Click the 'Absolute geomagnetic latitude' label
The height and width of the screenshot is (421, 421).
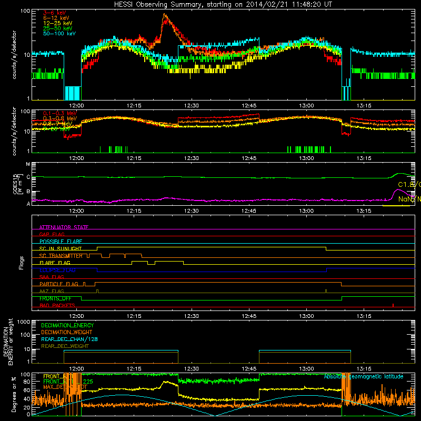(x=364, y=376)
